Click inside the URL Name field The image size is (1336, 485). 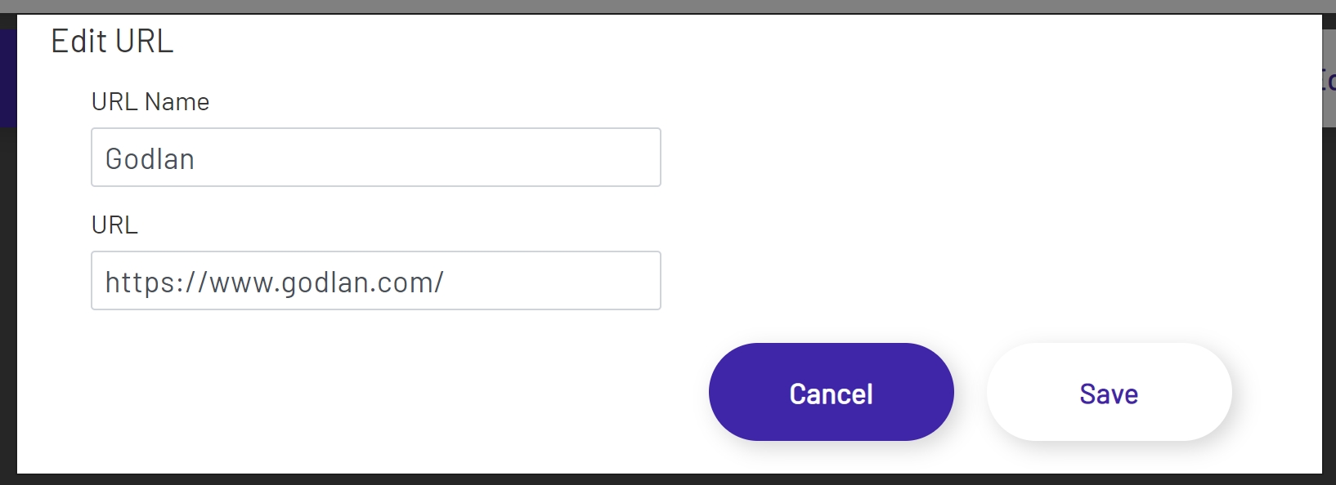tap(375, 158)
